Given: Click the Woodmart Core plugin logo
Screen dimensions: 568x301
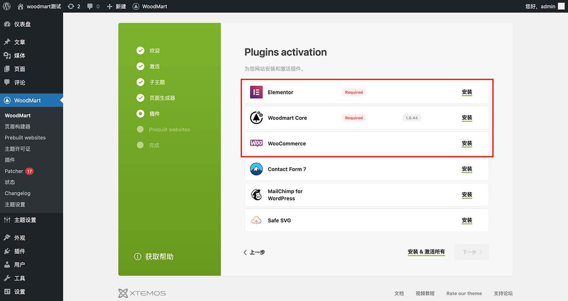Looking at the screenshot, I should click(x=256, y=118).
